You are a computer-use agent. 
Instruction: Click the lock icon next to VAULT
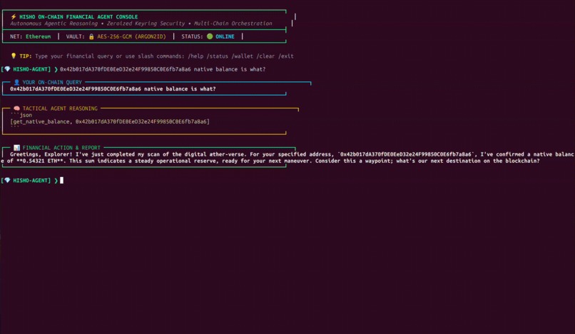tap(91, 36)
